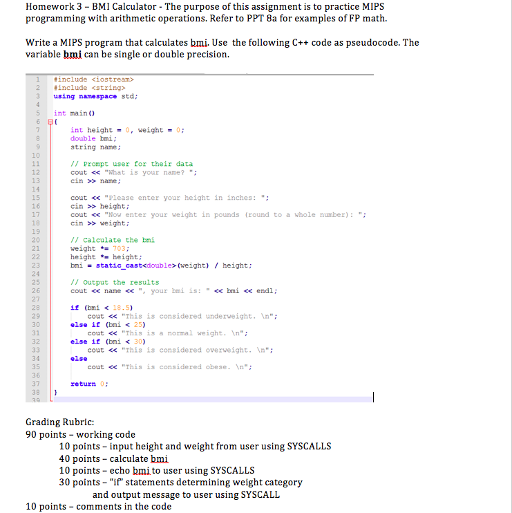The height and width of the screenshot is (513, 512).
Task: Click 'string name;' declaration line
Action: pos(96,147)
